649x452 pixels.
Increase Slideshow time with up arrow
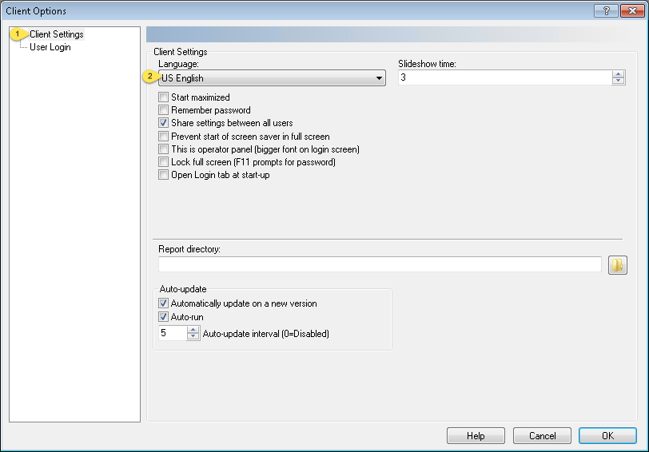[x=618, y=74]
